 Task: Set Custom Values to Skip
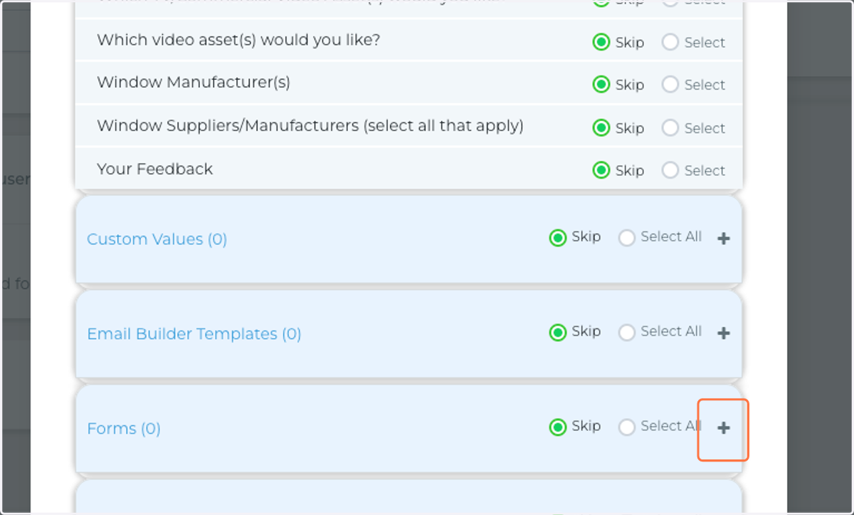coord(558,237)
